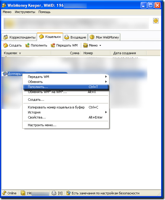165x200 pixels.
Task: Collapse the banner with round arrow button
Action: (156, 21)
